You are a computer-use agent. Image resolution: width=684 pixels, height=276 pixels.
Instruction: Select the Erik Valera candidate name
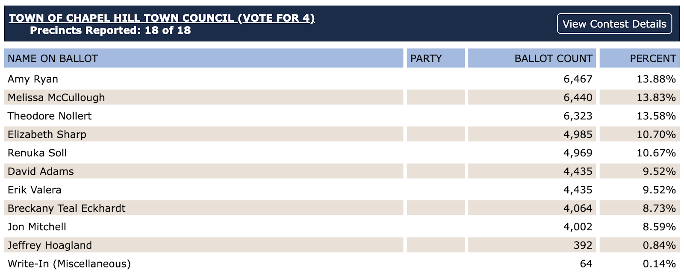[35, 190]
